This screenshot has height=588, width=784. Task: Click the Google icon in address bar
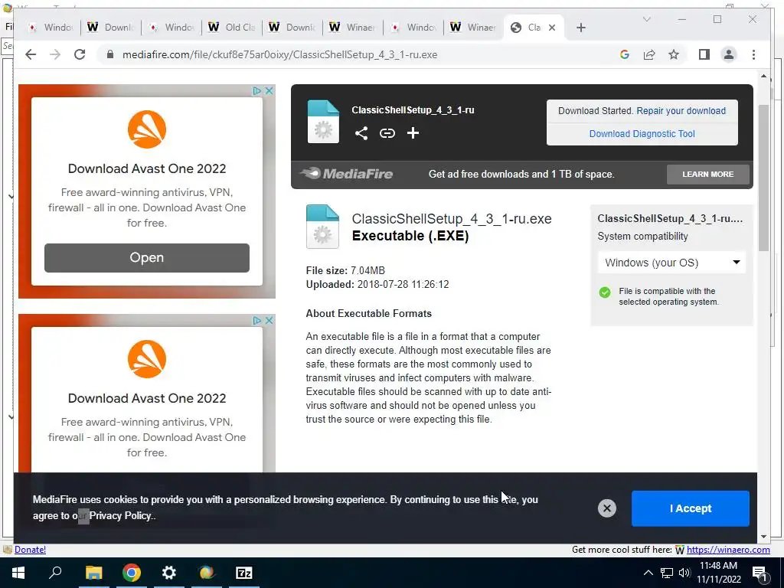tap(625, 54)
